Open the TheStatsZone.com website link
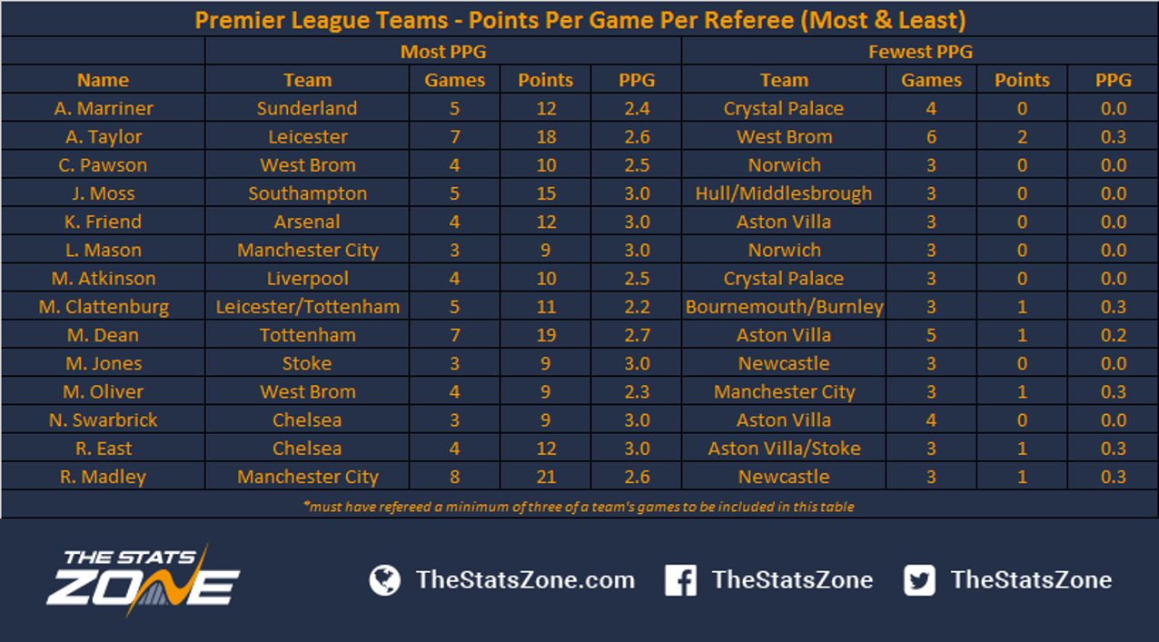 pos(525,580)
